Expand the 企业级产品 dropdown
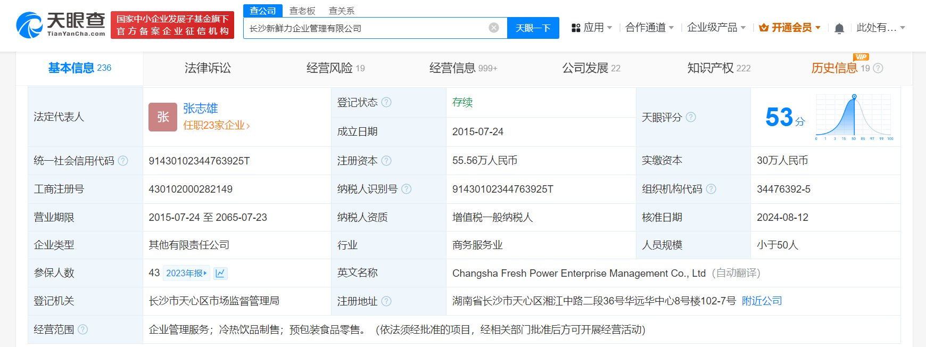 [x=716, y=28]
